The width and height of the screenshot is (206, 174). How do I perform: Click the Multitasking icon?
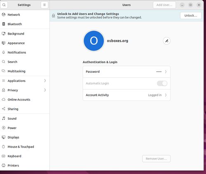point(4,71)
